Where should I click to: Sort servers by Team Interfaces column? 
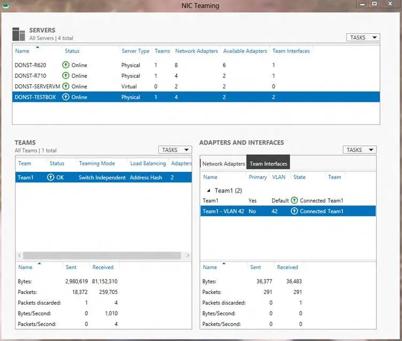291,51
